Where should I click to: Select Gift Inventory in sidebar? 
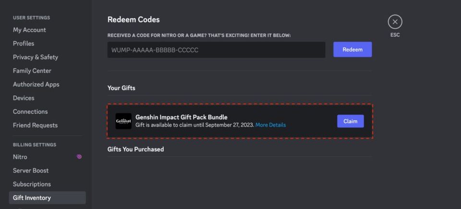click(x=32, y=197)
